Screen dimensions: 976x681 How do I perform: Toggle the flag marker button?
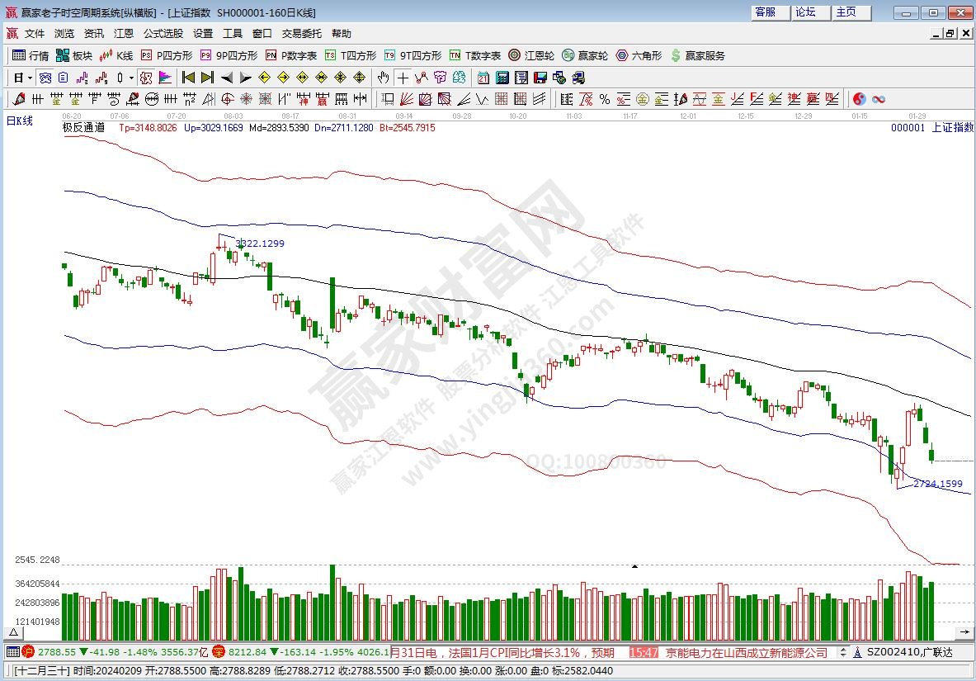(165, 78)
